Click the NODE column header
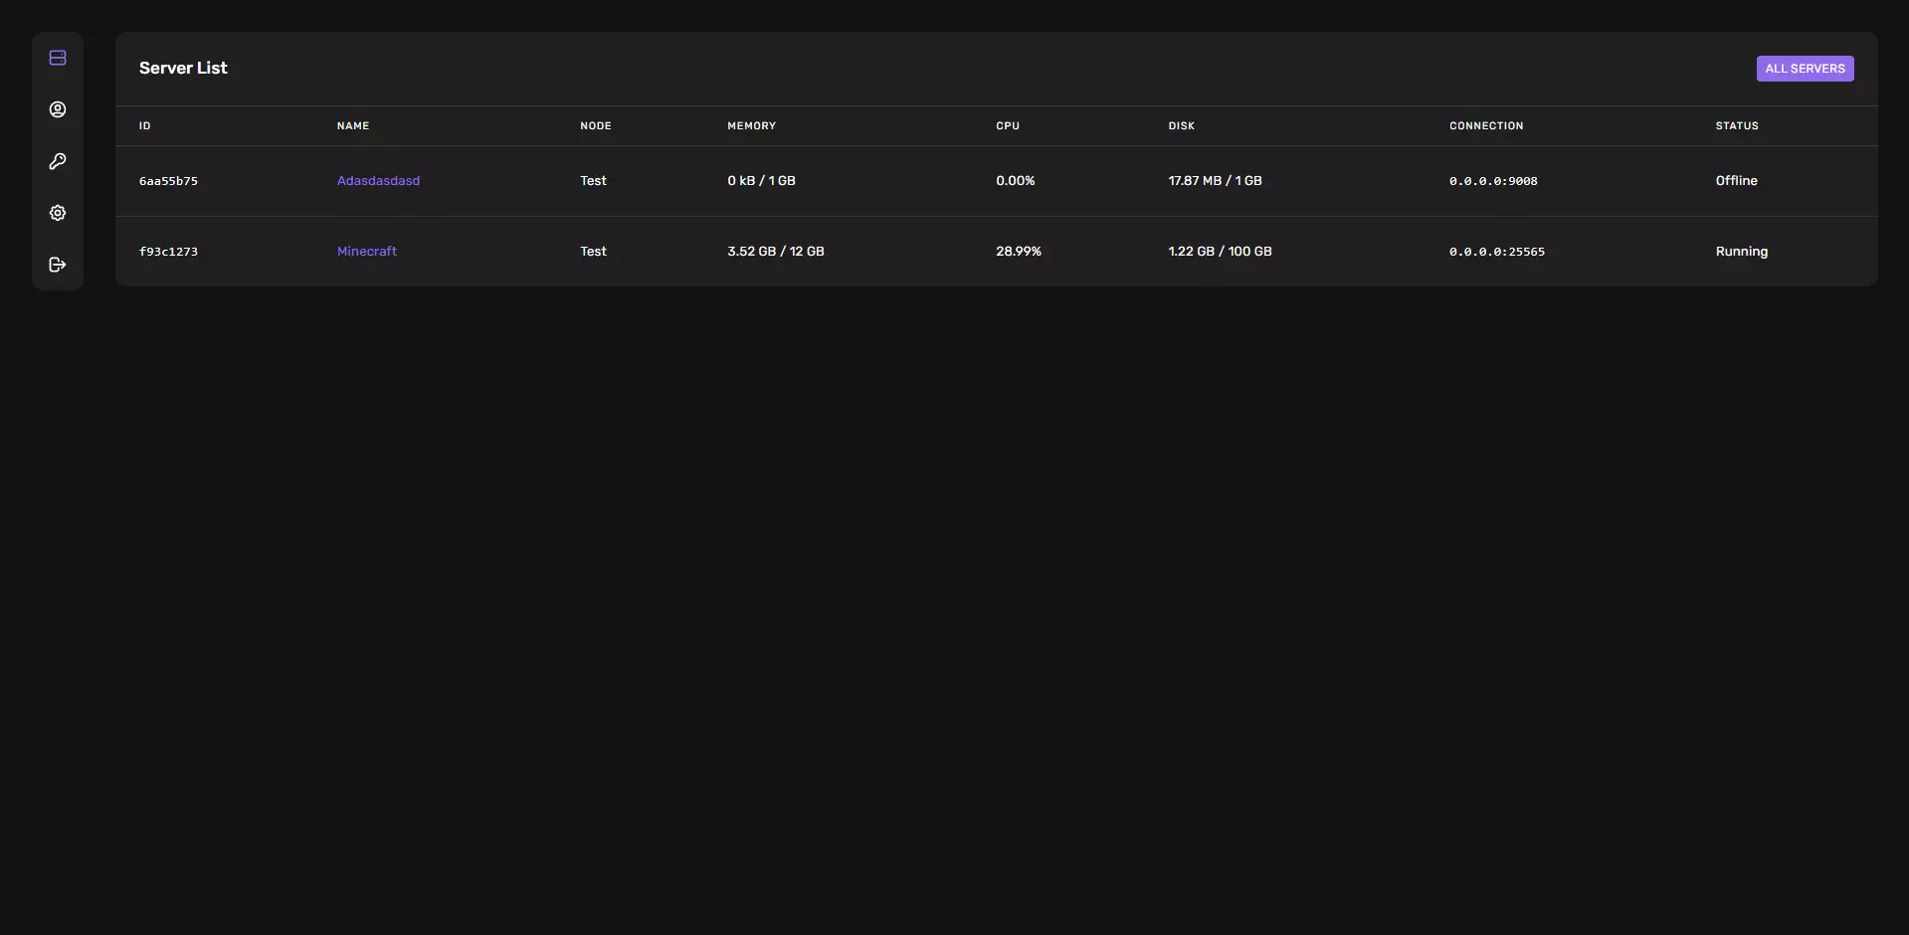The image size is (1909, 935). pos(596,126)
